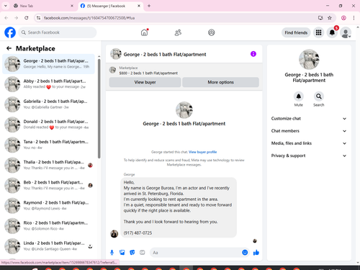Viewport: 360px width, 270px height.
Task: Expand Customize chat section
Action: (x=309, y=119)
